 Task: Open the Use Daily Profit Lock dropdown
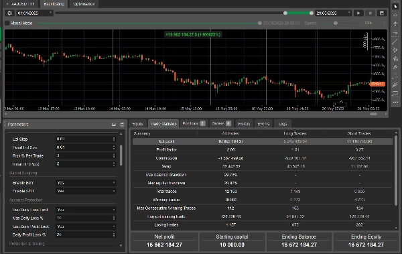pos(86,227)
